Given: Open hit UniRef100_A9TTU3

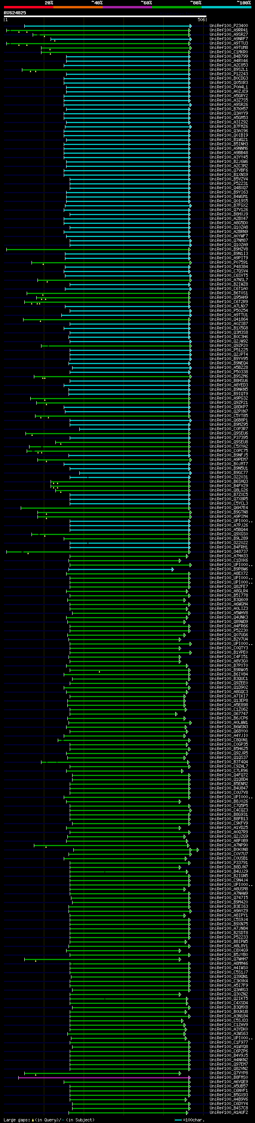Looking at the screenshot, I should 229,43.
